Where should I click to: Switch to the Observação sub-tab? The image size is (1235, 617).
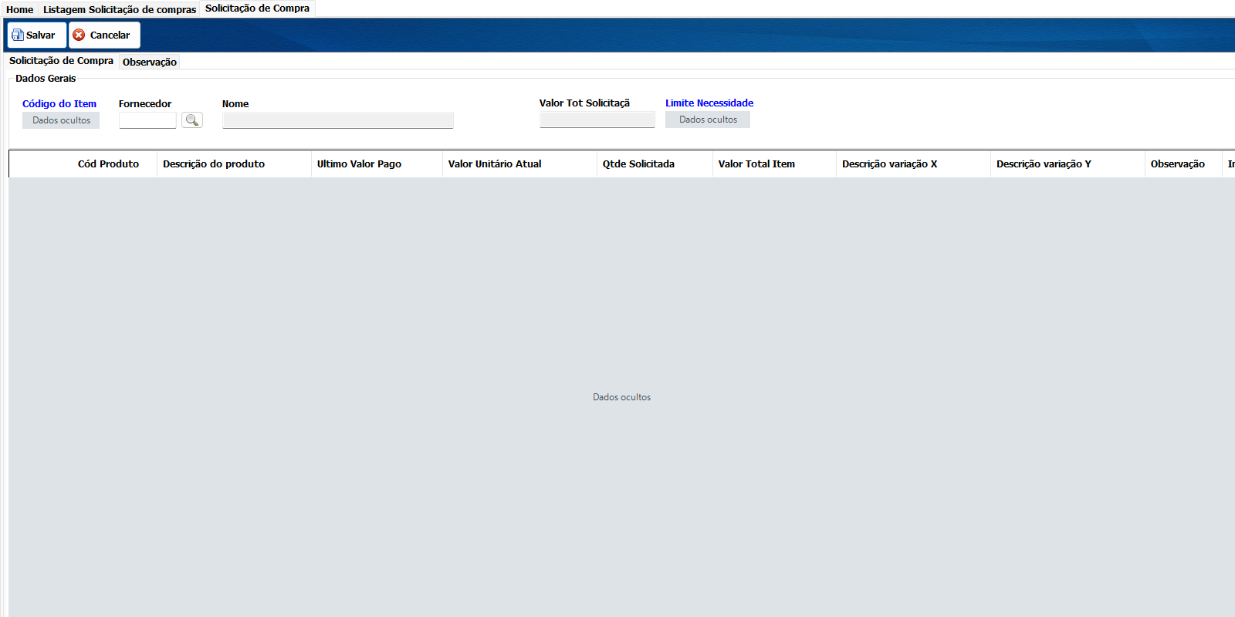coord(150,62)
